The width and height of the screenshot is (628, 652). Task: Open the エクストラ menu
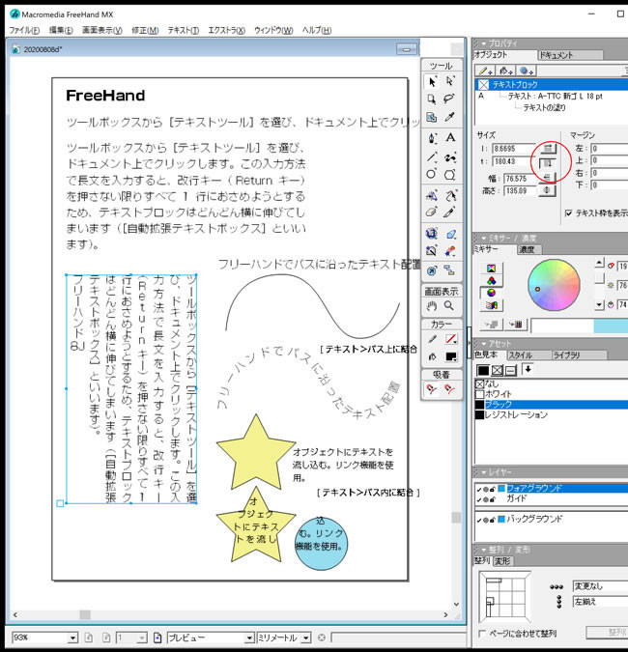(x=227, y=30)
